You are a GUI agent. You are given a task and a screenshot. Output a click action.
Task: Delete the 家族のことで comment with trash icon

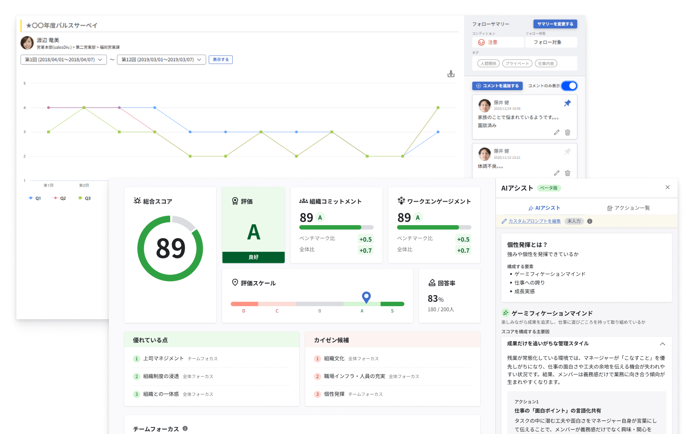tap(568, 132)
